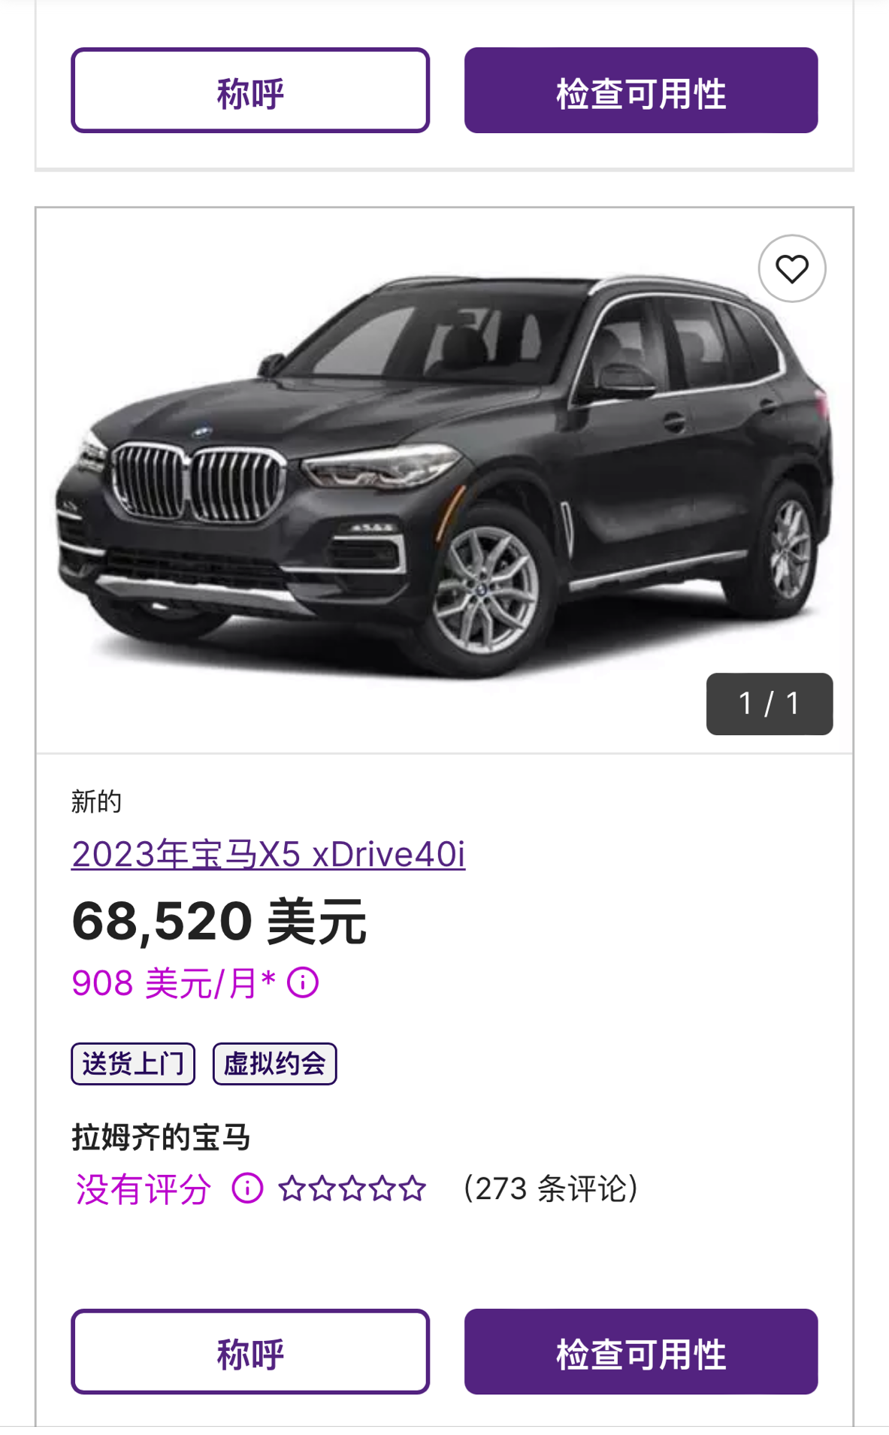Click the third rating star
The height and width of the screenshot is (1435, 889).
point(352,1188)
